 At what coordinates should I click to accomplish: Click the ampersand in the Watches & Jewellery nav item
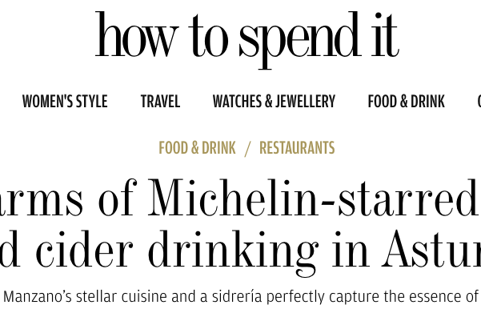point(269,102)
